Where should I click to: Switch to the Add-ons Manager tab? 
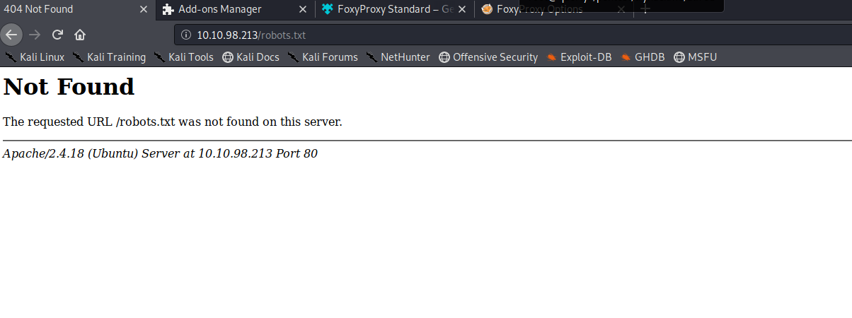235,10
